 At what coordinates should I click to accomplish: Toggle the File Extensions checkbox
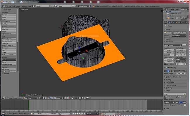coord(177,97)
